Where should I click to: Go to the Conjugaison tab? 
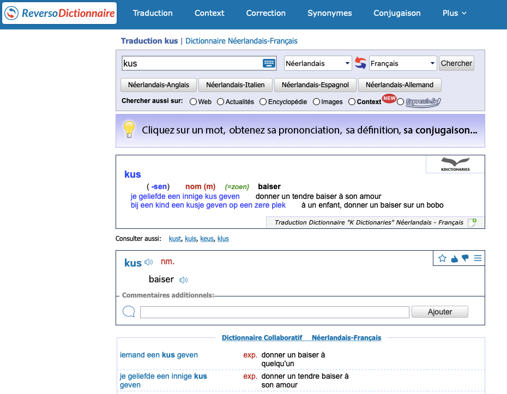[397, 13]
